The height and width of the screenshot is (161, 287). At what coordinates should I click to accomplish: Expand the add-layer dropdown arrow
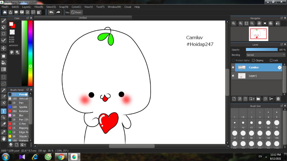point(253,99)
